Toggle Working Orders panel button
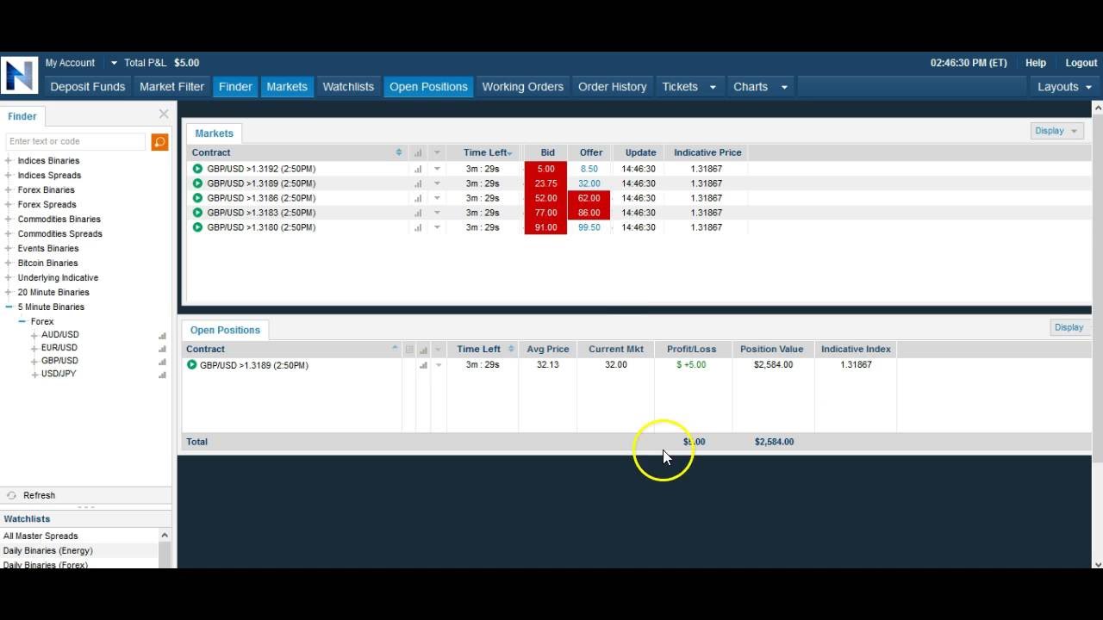Image resolution: width=1103 pixels, height=620 pixels. click(522, 87)
